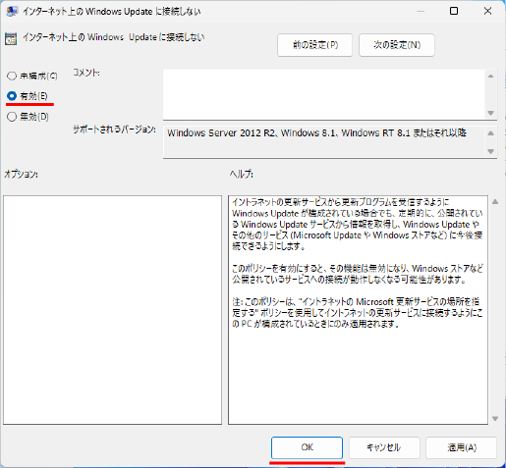Select the 未構成(C) radio button
Screen dimensions: 506x468
pyautogui.click(x=12, y=76)
